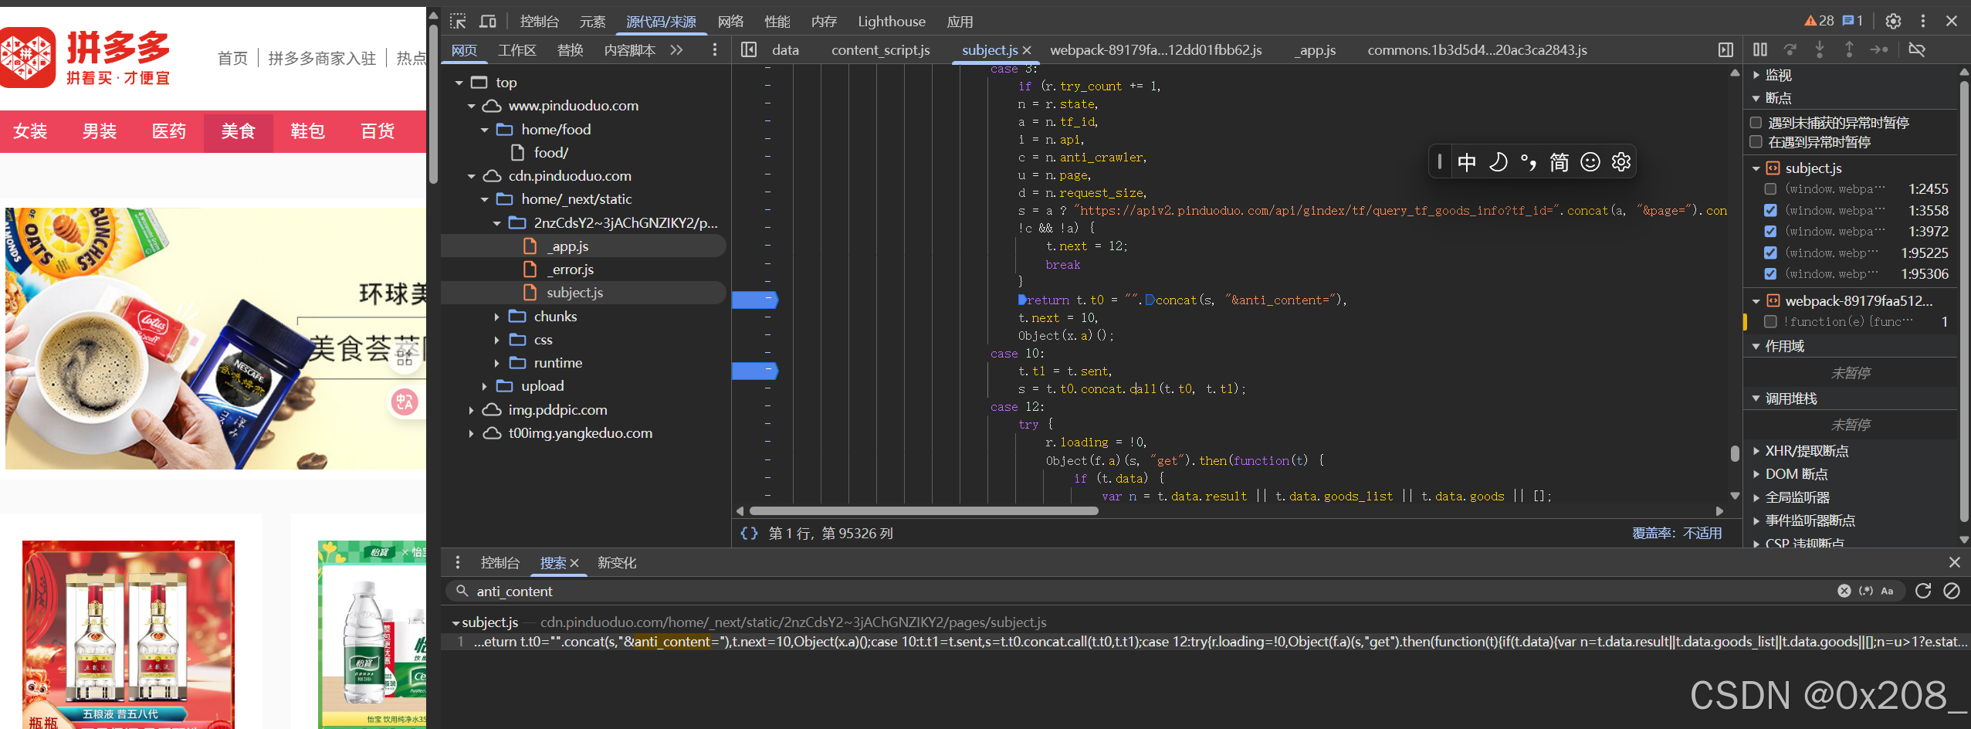Image resolution: width=1971 pixels, height=729 pixels.
Task: Select the inspect element picker icon
Action: [458, 21]
